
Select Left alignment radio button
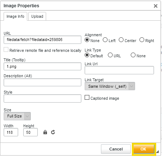tap(105, 40)
